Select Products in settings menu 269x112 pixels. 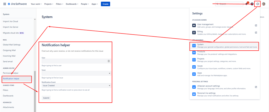[x=225, y=53]
